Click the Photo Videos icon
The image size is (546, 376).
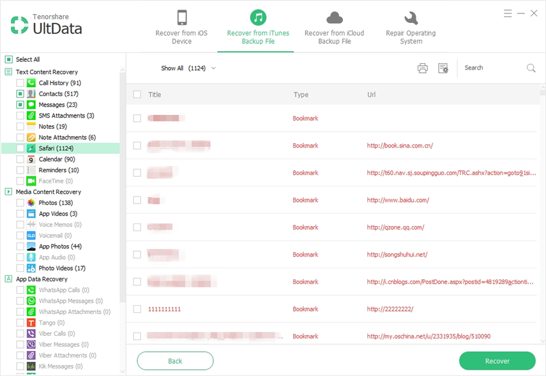[31, 268]
